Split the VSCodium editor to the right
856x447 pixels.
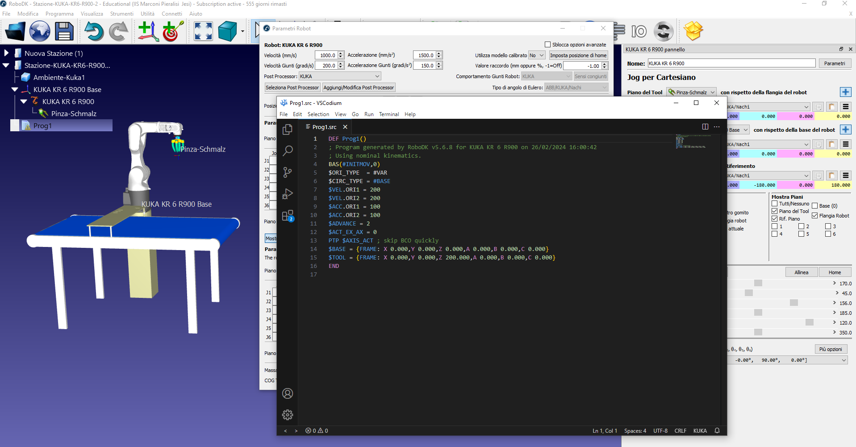pos(705,127)
